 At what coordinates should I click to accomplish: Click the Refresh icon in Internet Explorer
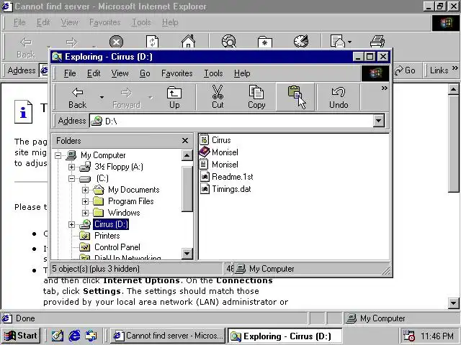[x=152, y=42]
